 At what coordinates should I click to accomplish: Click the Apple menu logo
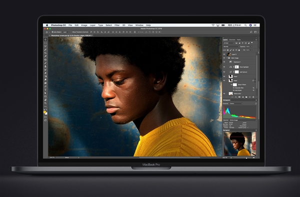click(47, 25)
